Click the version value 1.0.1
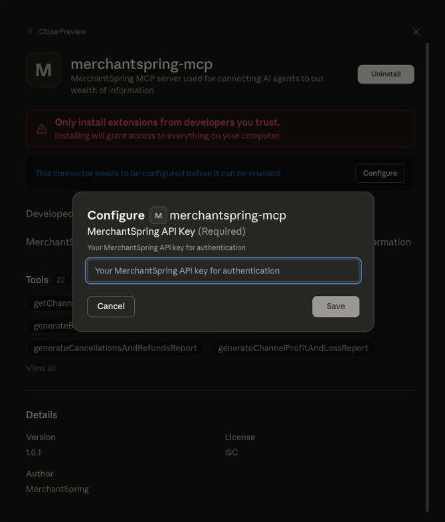 (x=34, y=452)
